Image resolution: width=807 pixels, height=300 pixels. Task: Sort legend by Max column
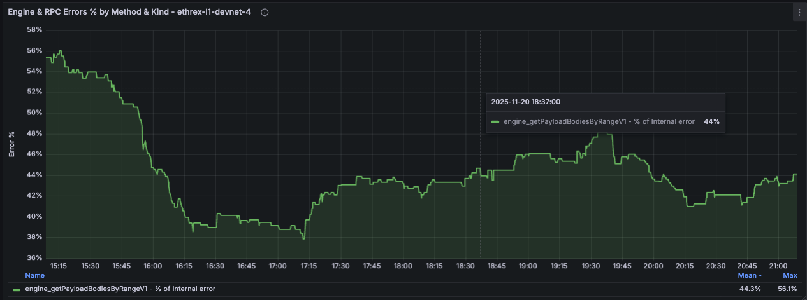(790, 275)
